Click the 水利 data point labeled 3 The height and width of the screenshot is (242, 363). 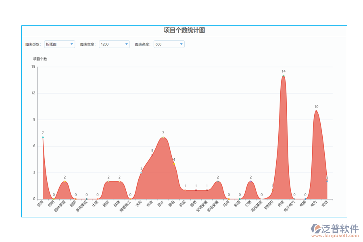(141, 173)
